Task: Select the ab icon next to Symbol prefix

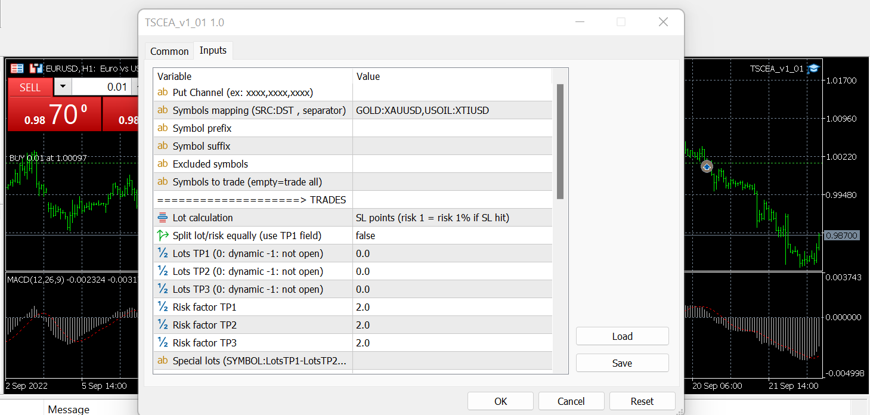Action: [x=162, y=128]
